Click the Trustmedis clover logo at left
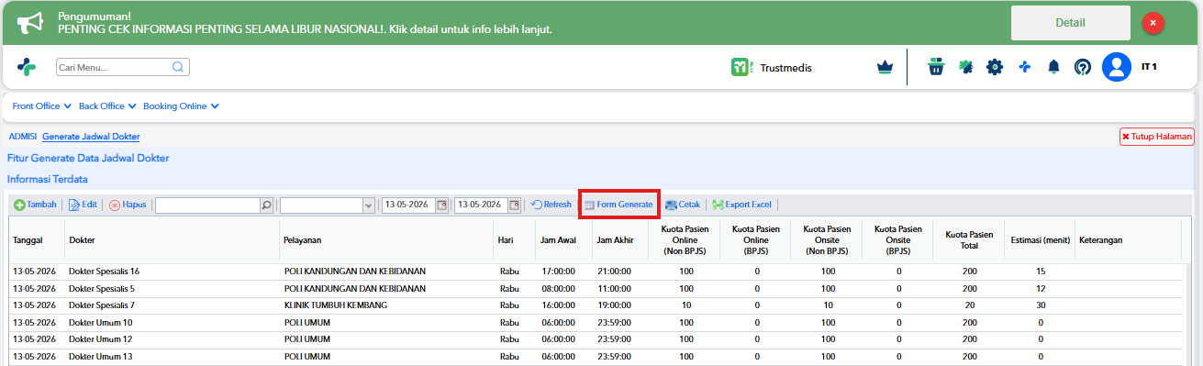This screenshot has width=1203, height=366. pos(27,67)
